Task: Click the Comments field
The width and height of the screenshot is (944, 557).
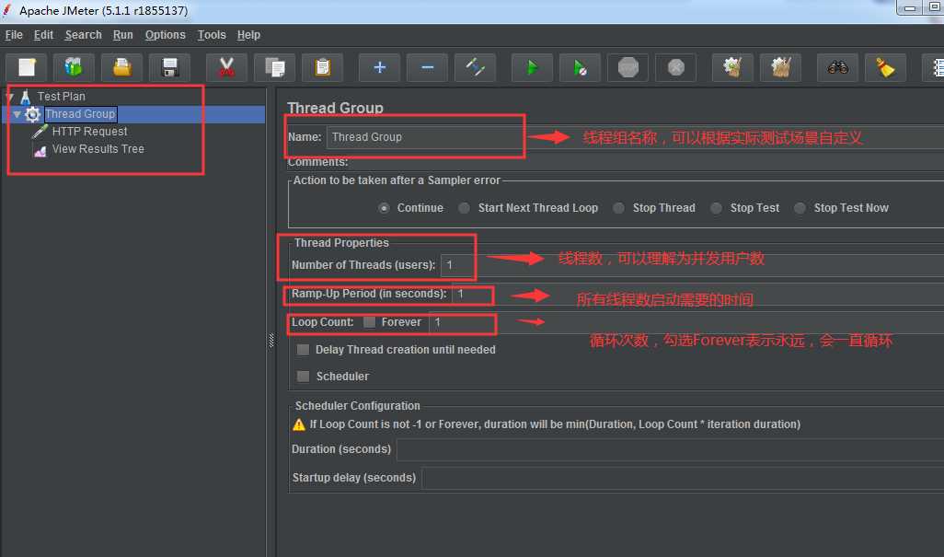Action: click(649, 162)
